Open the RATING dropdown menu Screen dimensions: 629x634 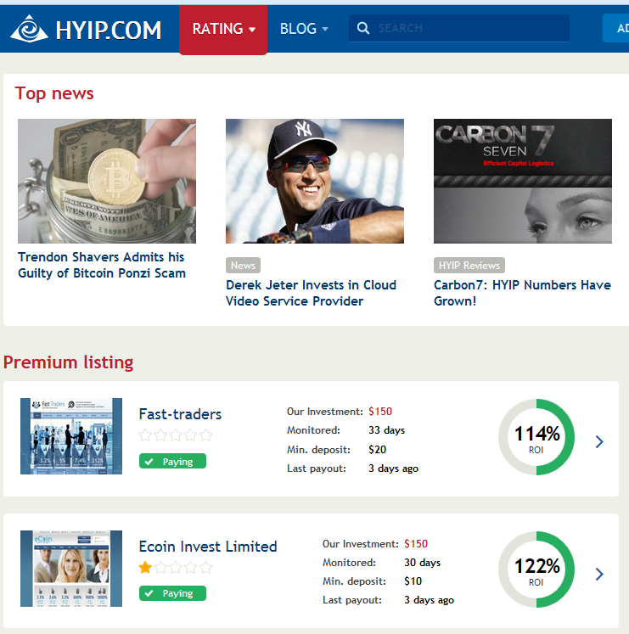(223, 29)
